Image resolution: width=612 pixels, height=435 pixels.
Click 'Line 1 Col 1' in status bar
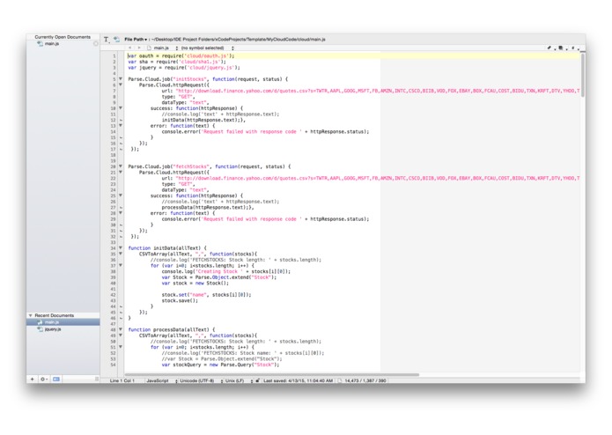point(122,380)
